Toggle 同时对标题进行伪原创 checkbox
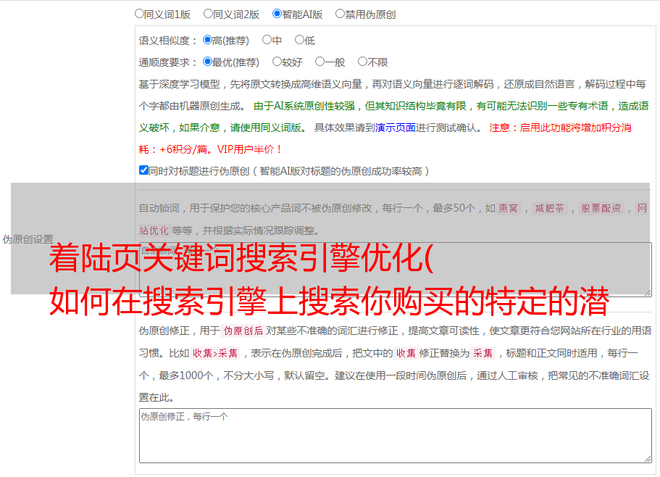Screen dimensions: 660x477 click(143, 170)
